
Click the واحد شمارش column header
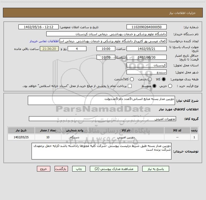[74, 130]
